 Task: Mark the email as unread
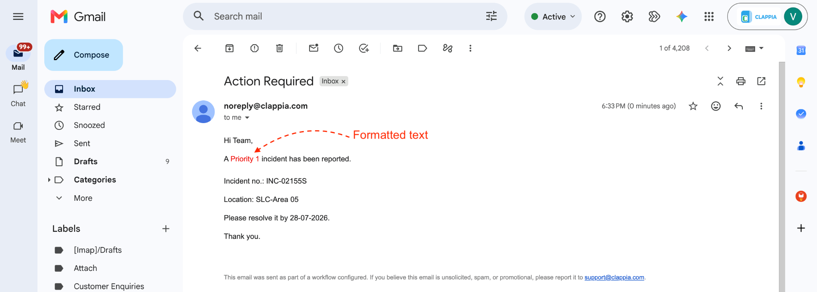click(314, 48)
